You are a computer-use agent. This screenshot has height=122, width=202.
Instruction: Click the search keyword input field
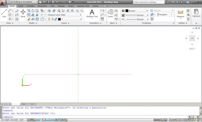click(149, 2)
